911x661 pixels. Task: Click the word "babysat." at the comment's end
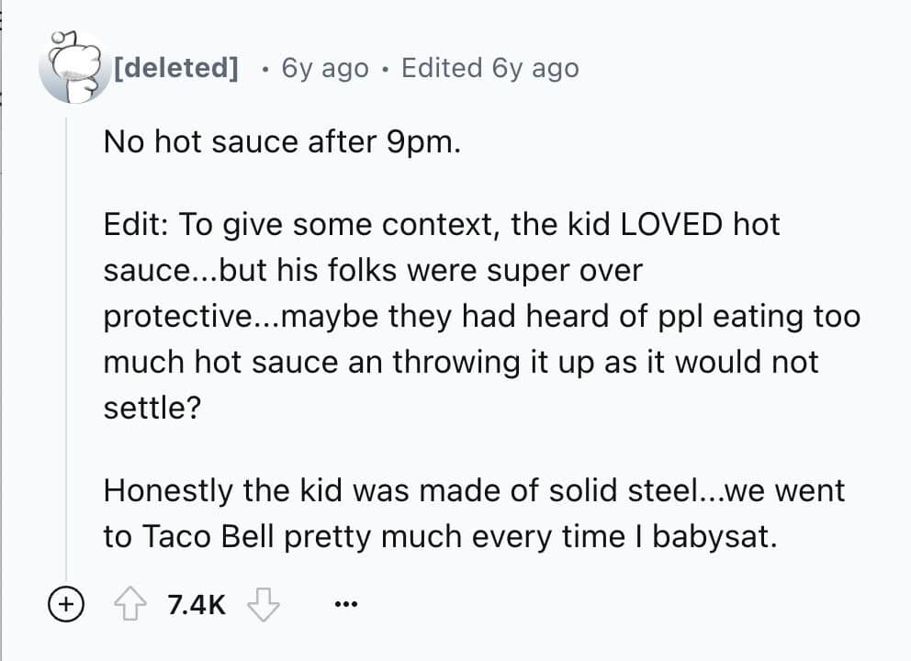point(714,536)
